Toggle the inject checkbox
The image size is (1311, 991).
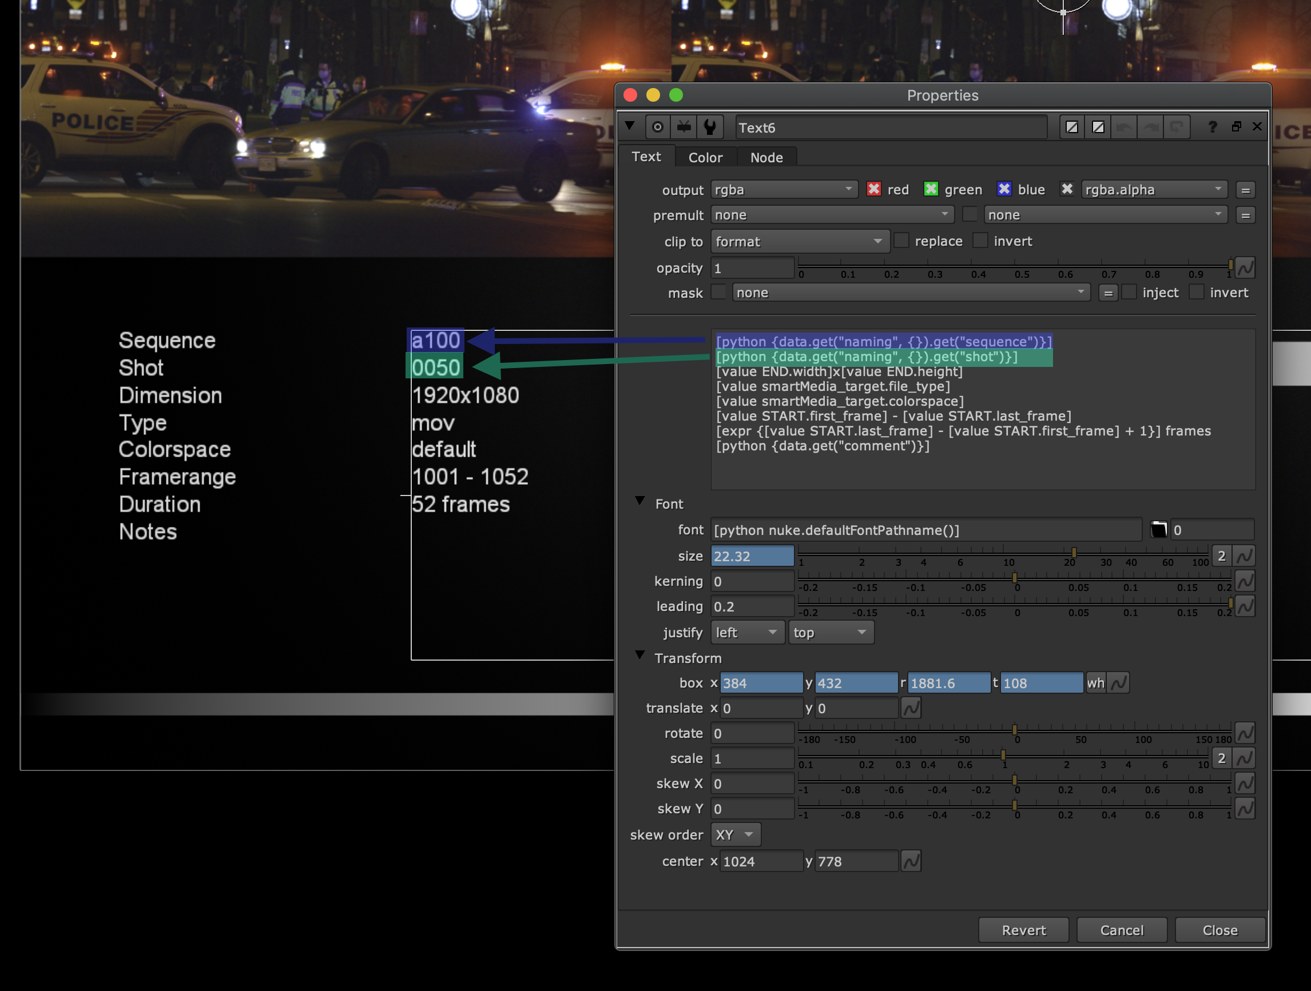pos(1130,292)
